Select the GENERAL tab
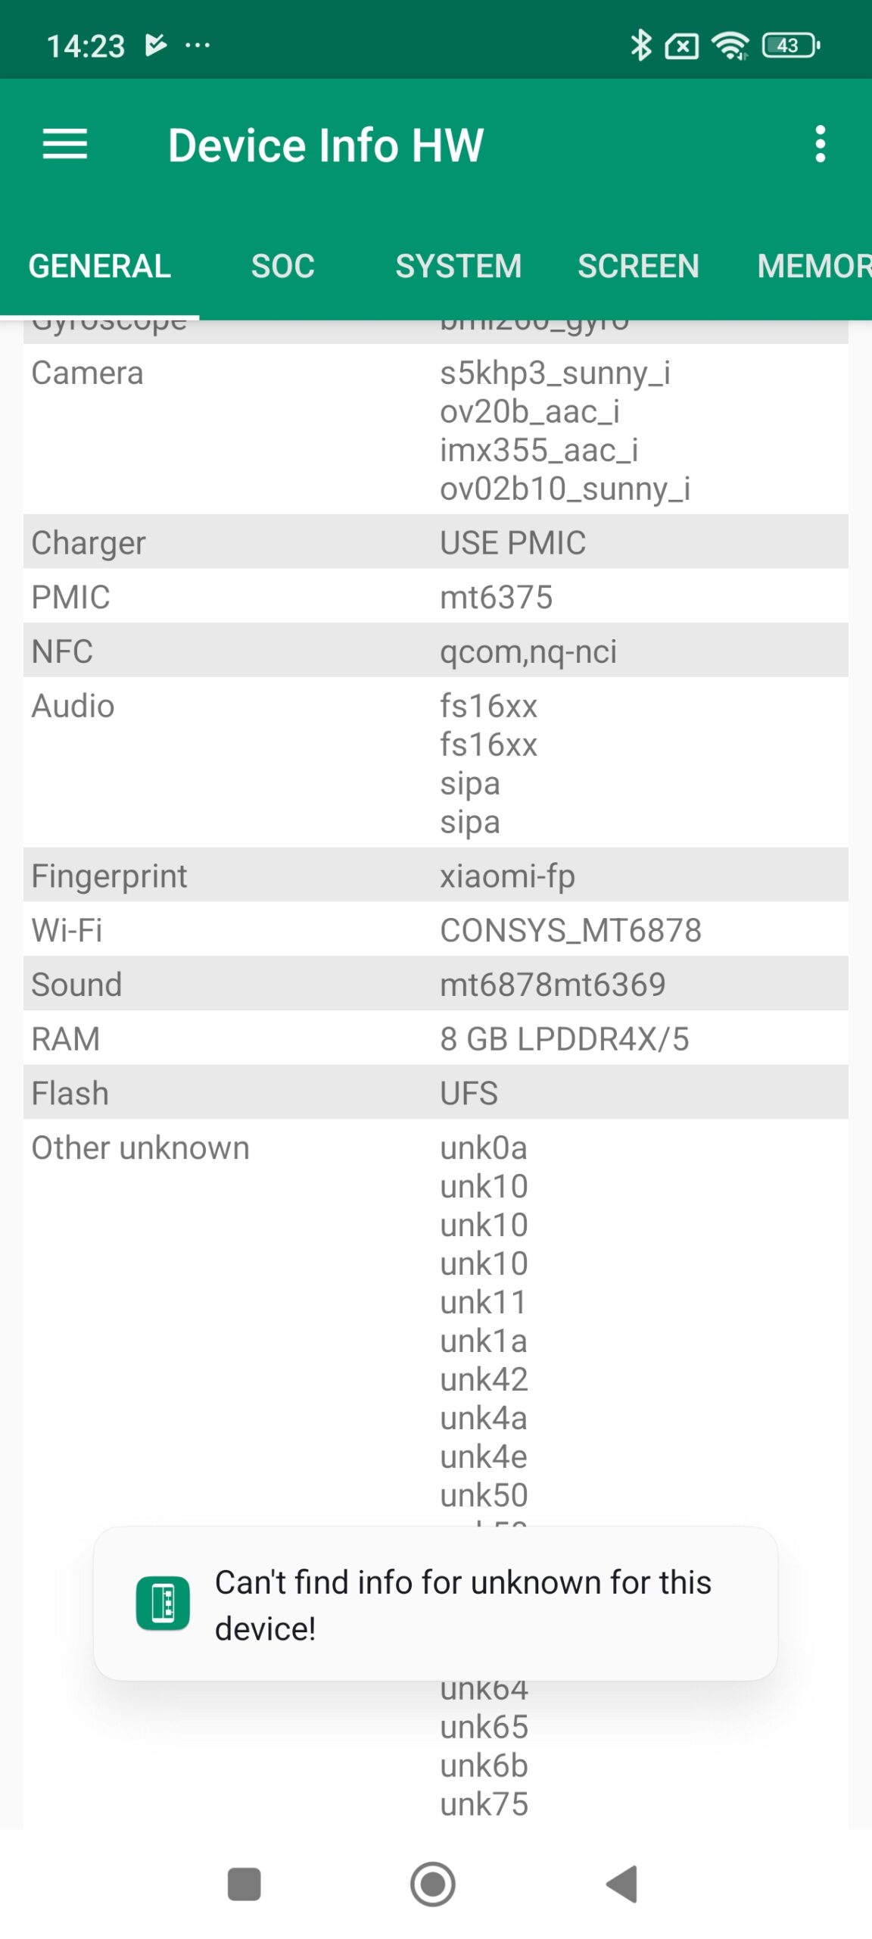 (99, 267)
